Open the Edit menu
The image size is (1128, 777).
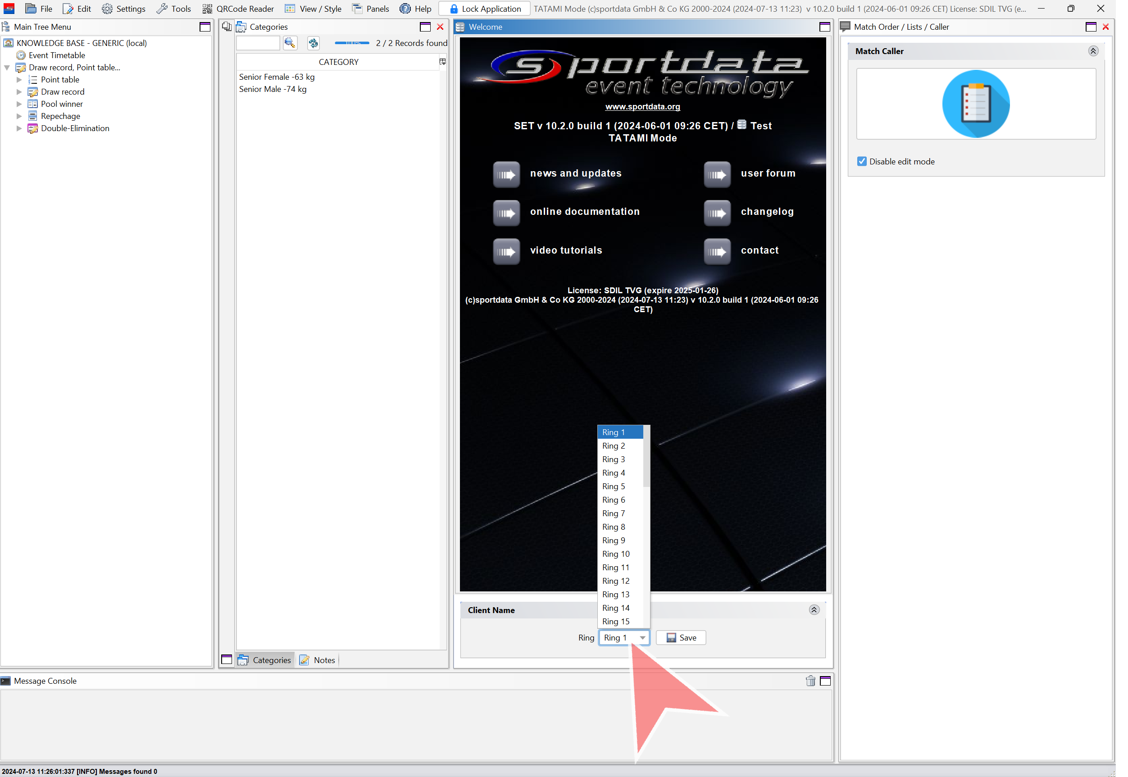tap(77, 9)
